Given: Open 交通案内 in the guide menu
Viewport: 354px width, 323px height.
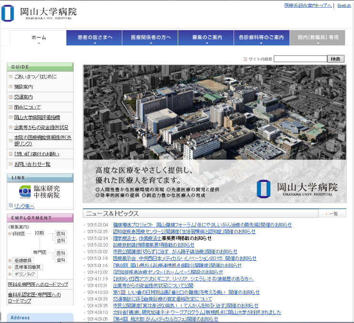Looking at the screenshot, I should coord(23,97).
